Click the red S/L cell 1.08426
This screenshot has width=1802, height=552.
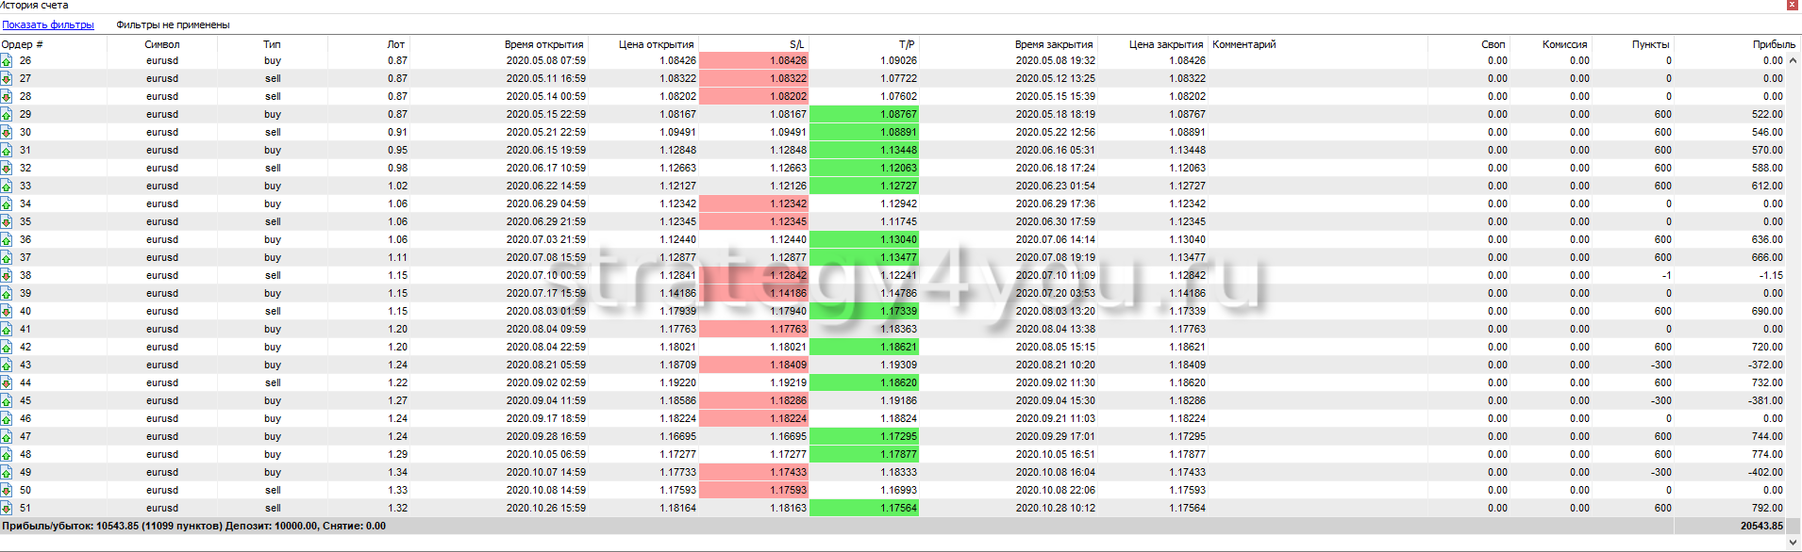tap(753, 61)
